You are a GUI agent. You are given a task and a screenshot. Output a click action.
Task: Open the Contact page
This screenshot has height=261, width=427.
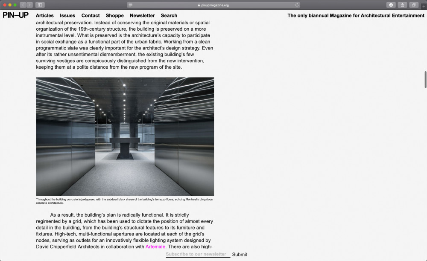point(91,15)
